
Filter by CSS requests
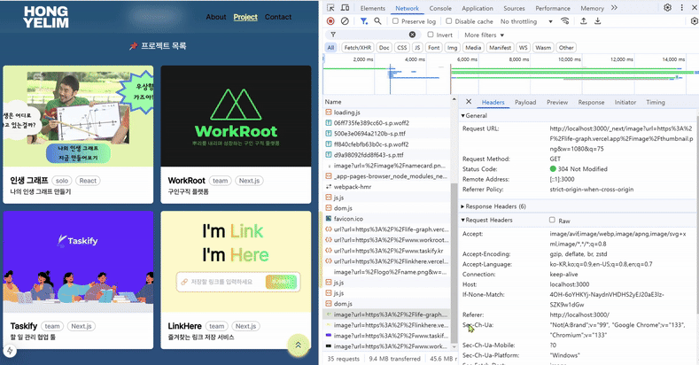402,47
